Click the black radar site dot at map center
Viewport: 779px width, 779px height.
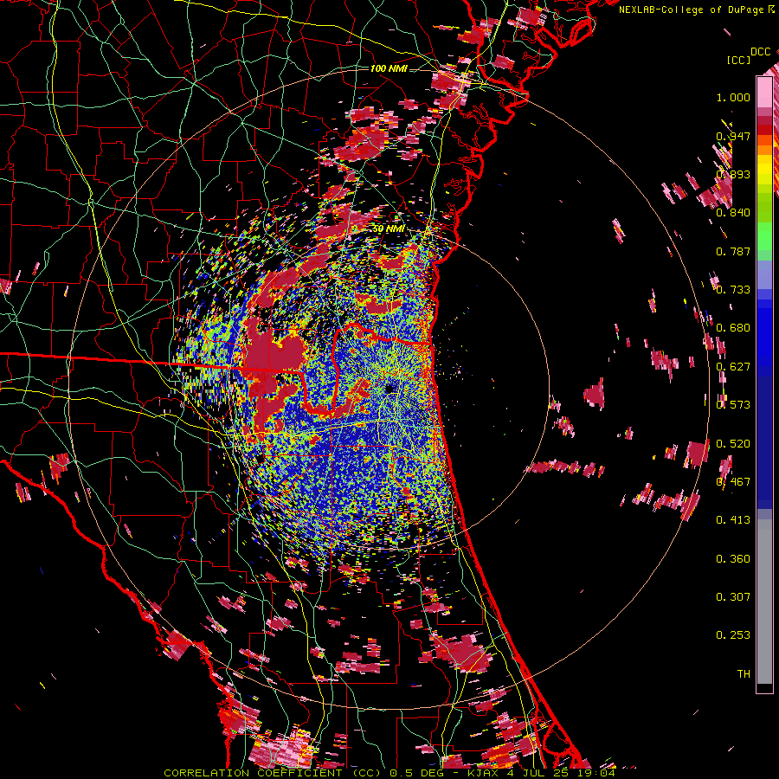tap(389, 388)
